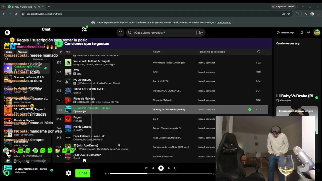Viewport: 322px width, 181px height.
Task: Click Instalar app link
Action: pos(285,33)
